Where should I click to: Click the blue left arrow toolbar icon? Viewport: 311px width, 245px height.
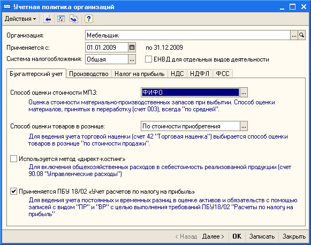click(x=47, y=19)
